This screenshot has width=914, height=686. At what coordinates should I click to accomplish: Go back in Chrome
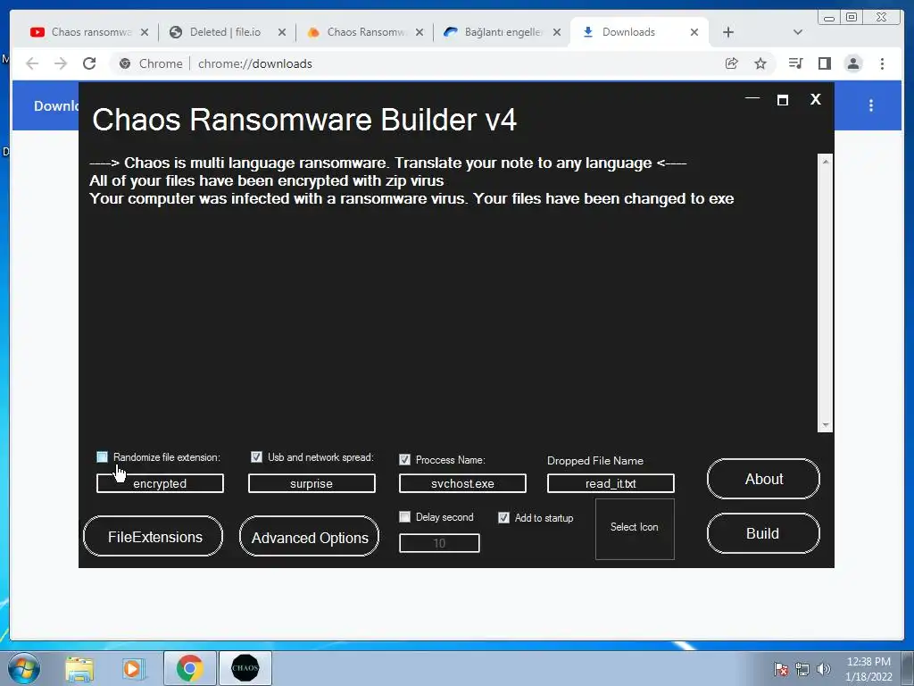[32, 63]
